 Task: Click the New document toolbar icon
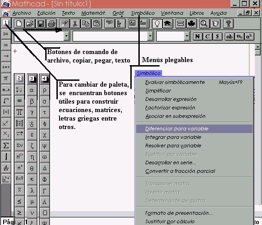(19, 24)
